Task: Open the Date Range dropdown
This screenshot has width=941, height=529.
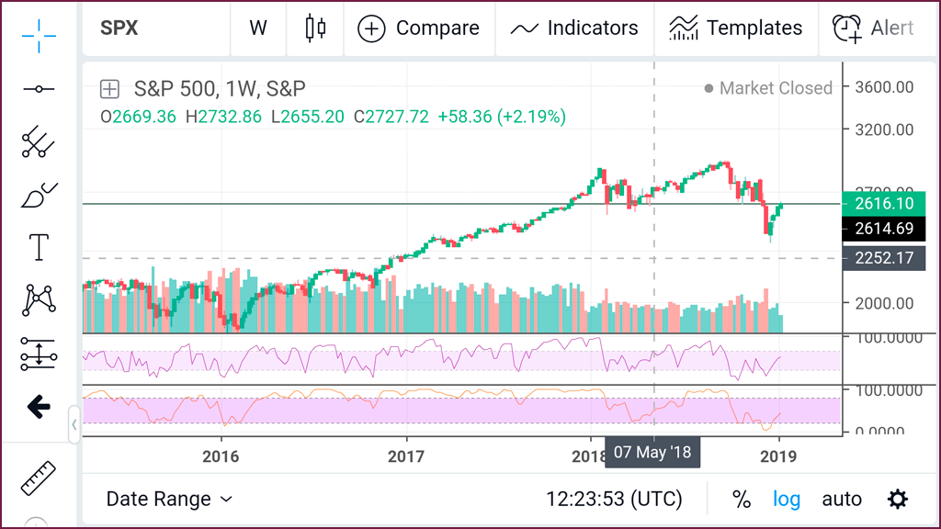Action: pyautogui.click(x=169, y=499)
